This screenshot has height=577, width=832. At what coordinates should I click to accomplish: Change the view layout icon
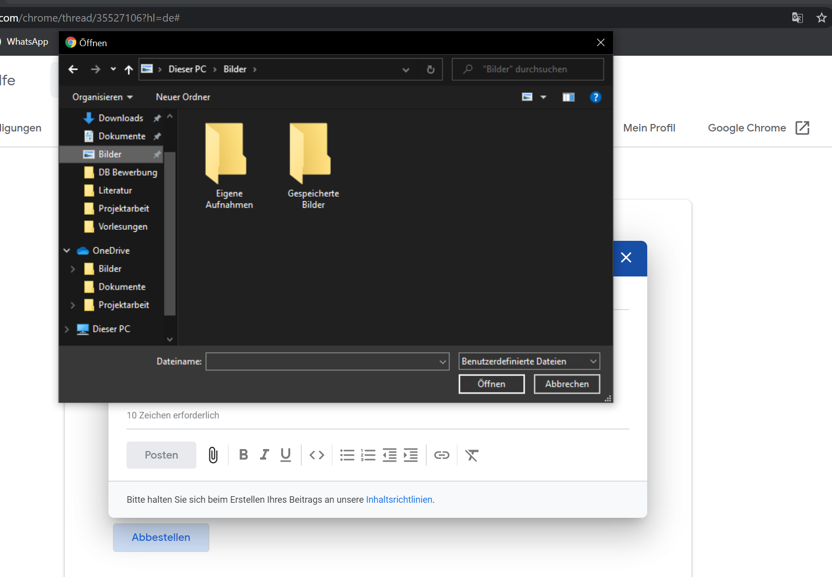(x=527, y=97)
